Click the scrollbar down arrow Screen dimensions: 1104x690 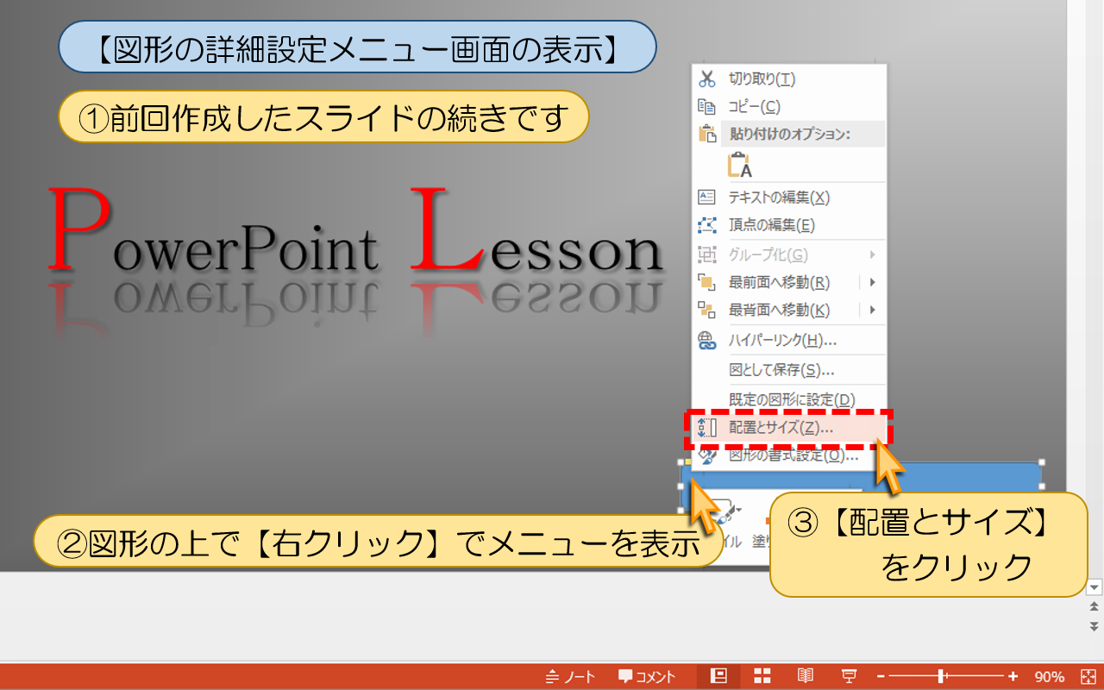(x=1095, y=587)
